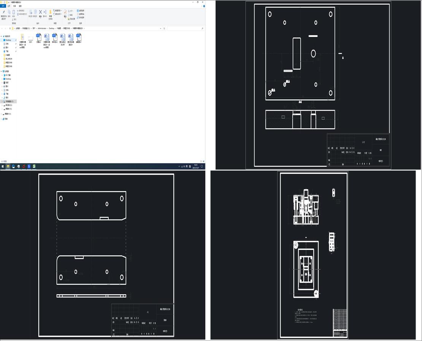Switch to large icons view using the status bar toggle

[204, 161]
